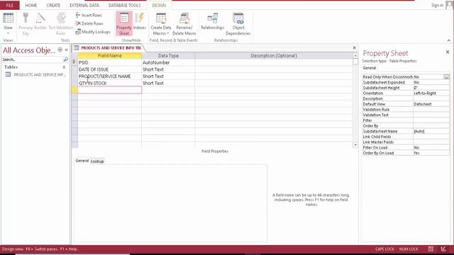Open the Relationships tool
This screenshot has height=255, width=454.
[x=213, y=22]
